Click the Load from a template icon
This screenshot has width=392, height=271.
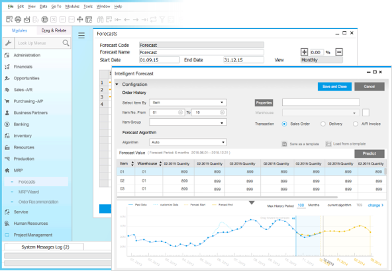[x=328, y=143]
